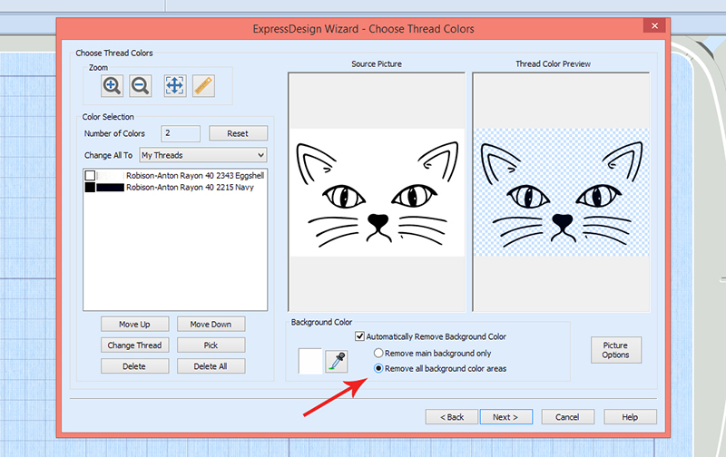726x457 pixels.
Task: Select Remove main background only option
Action: (378, 353)
